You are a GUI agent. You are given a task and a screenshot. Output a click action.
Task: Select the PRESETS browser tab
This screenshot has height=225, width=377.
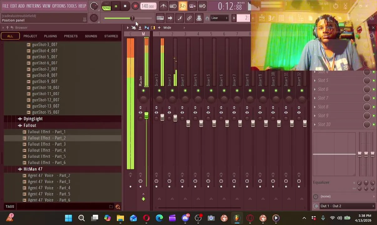tap(71, 36)
